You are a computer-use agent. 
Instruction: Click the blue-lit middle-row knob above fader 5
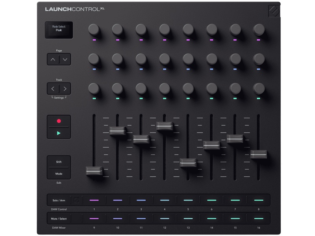coord(188,59)
